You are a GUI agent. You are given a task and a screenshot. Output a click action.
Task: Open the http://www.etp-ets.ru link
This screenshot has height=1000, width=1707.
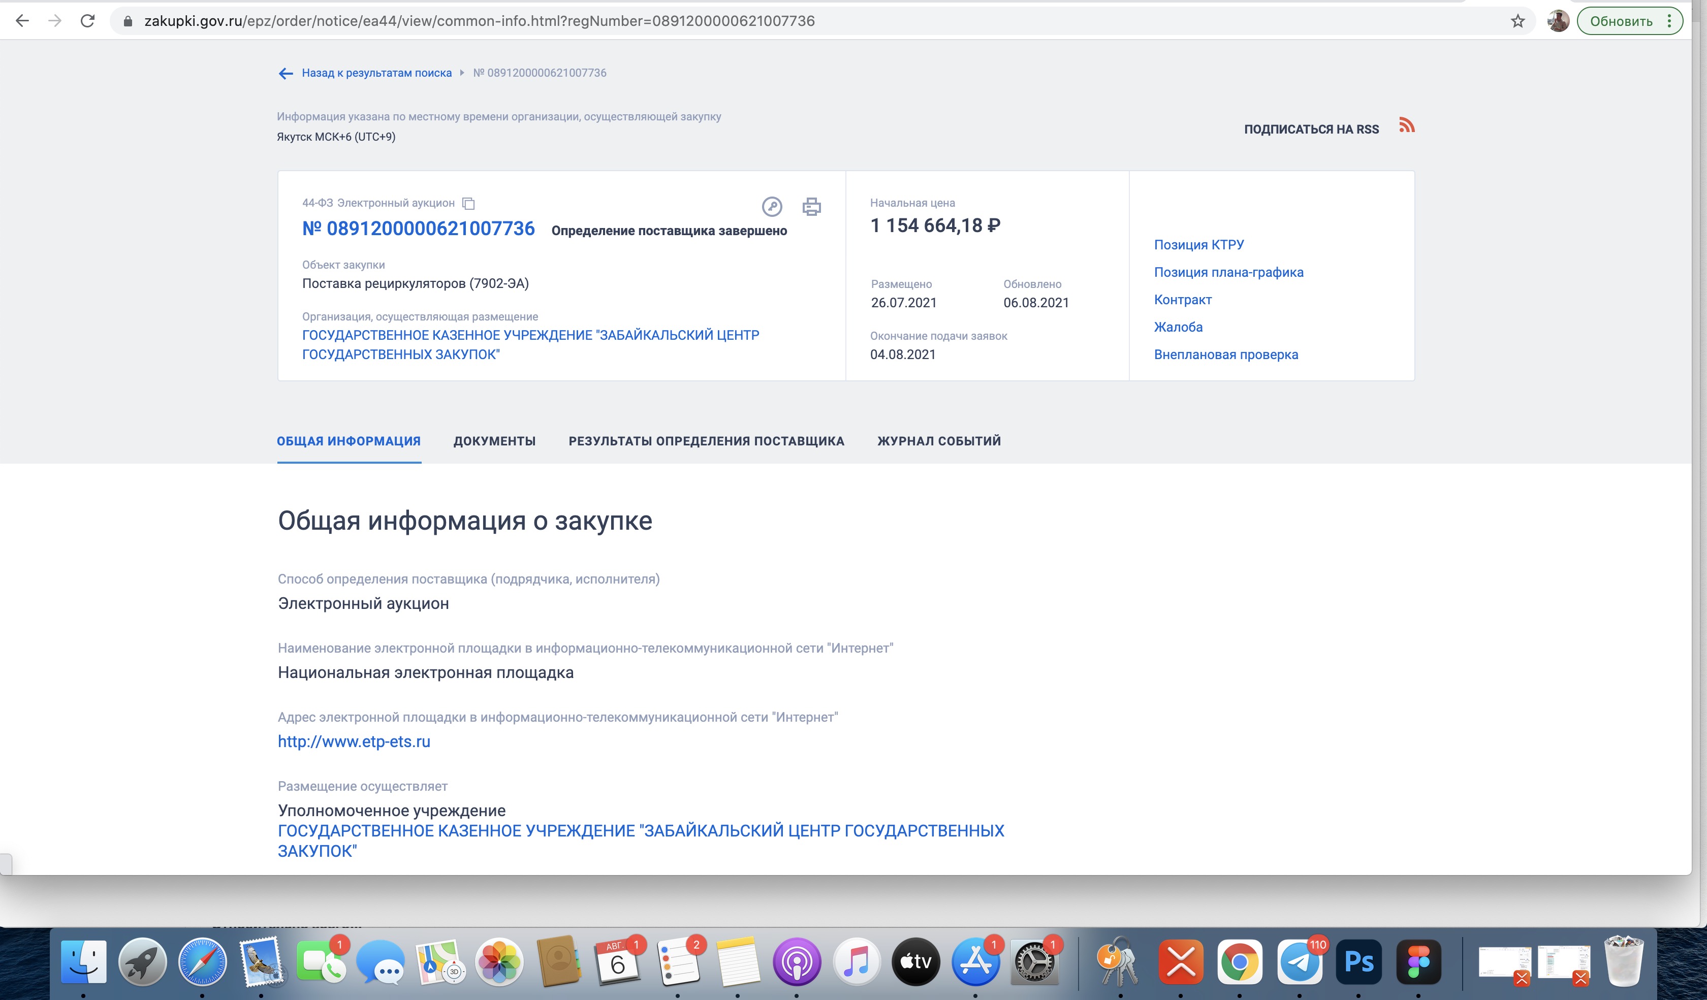(354, 741)
